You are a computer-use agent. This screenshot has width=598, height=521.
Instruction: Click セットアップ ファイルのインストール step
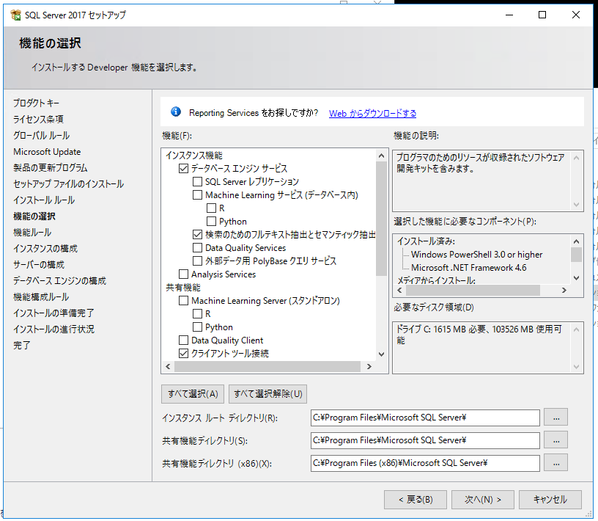tap(69, 183)
